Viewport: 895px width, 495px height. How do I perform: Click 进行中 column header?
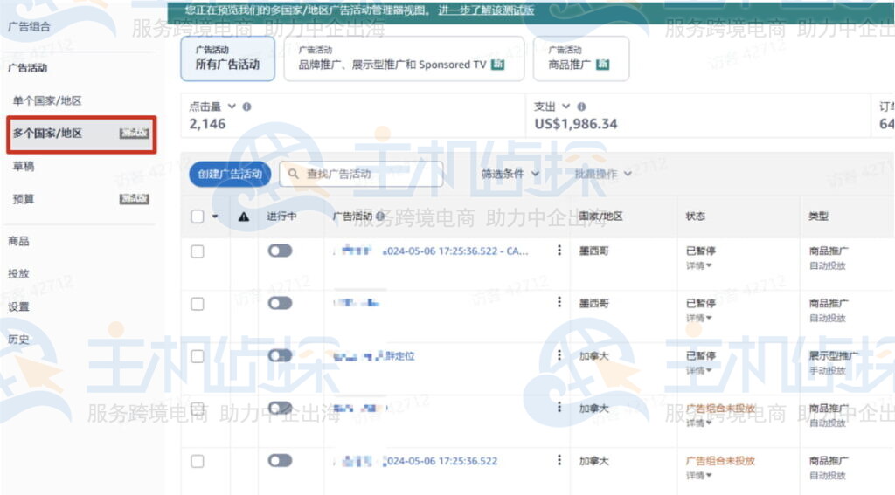click(x=282, y=217)
